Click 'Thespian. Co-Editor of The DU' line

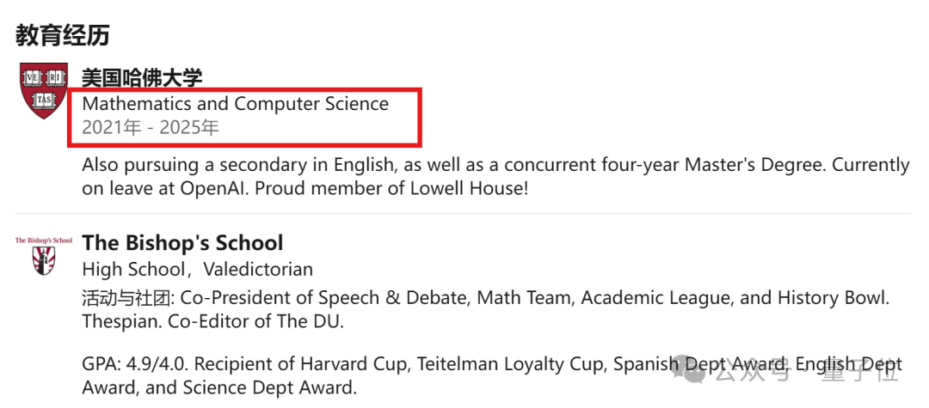click(213, 322)
